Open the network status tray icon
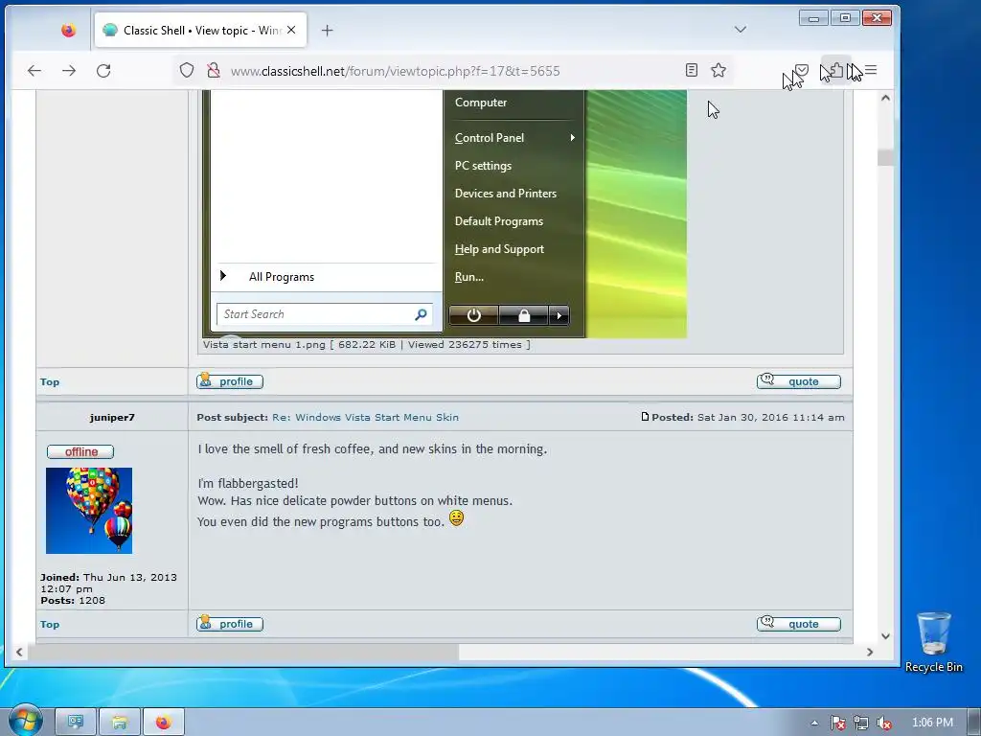981x736 pixels. pyautogui.click(x=861, y=724)
